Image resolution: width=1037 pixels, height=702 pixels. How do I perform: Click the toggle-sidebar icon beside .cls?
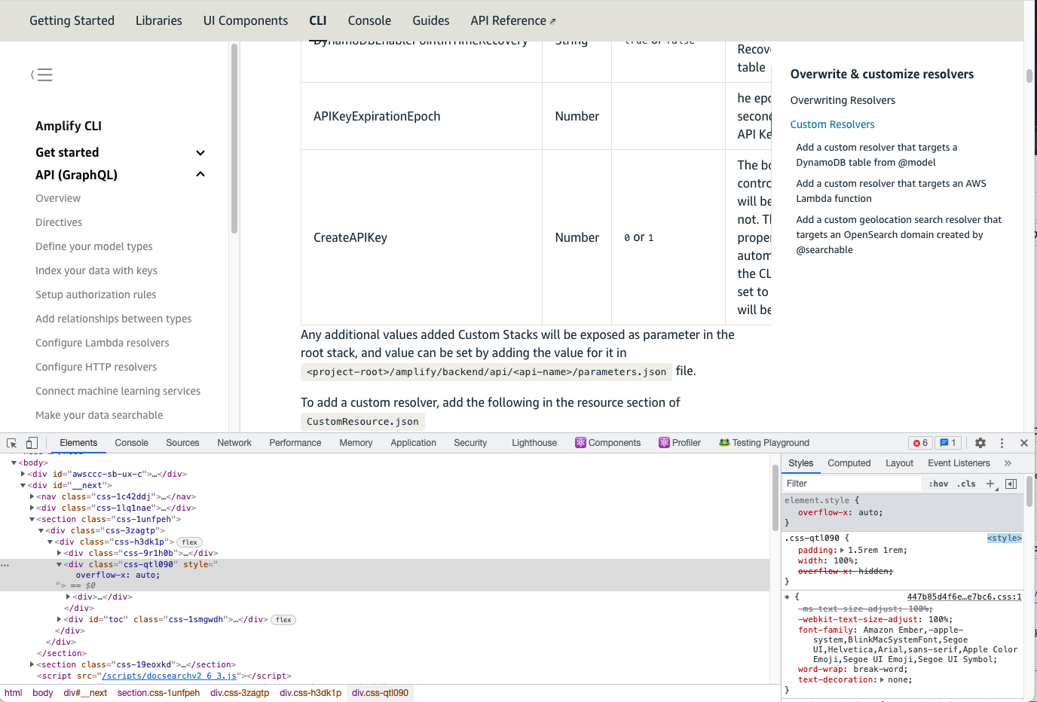(1011, 483)
